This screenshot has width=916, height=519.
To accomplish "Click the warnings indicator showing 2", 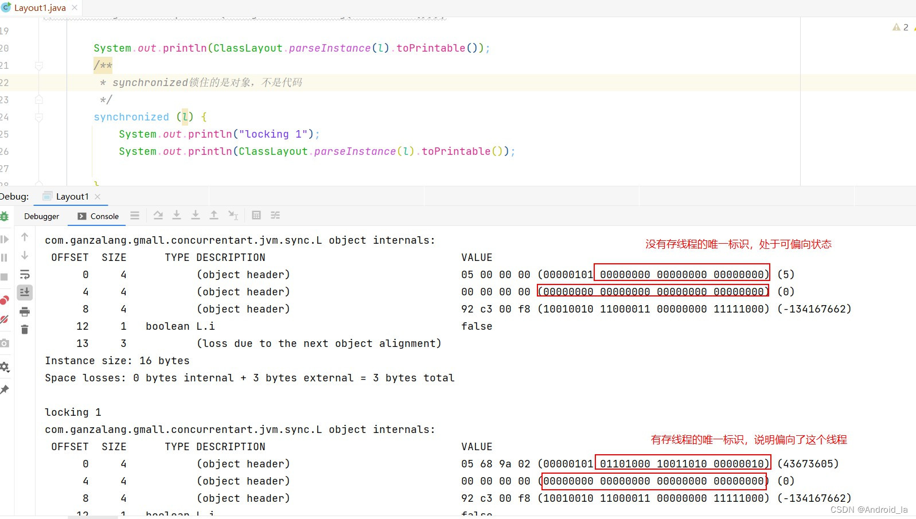I will click(901, 27).
